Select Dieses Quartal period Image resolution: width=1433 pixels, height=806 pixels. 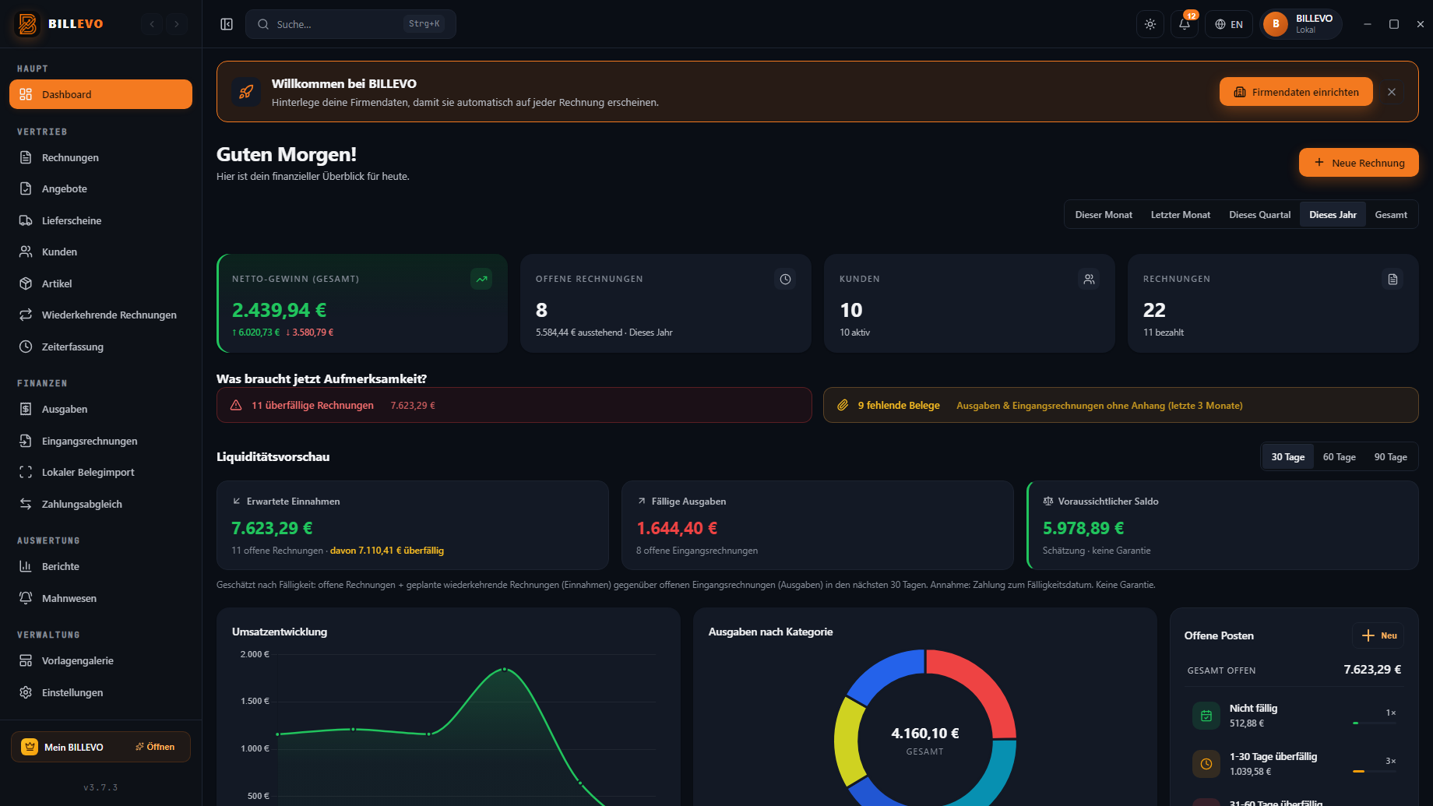pos(1259,215)
